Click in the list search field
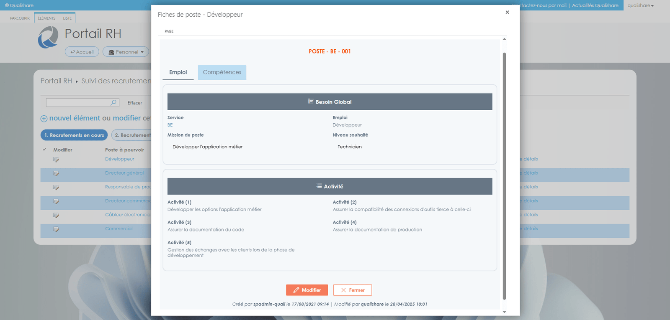670x320 pixels. pyautogui.click(x=77, y=102)
